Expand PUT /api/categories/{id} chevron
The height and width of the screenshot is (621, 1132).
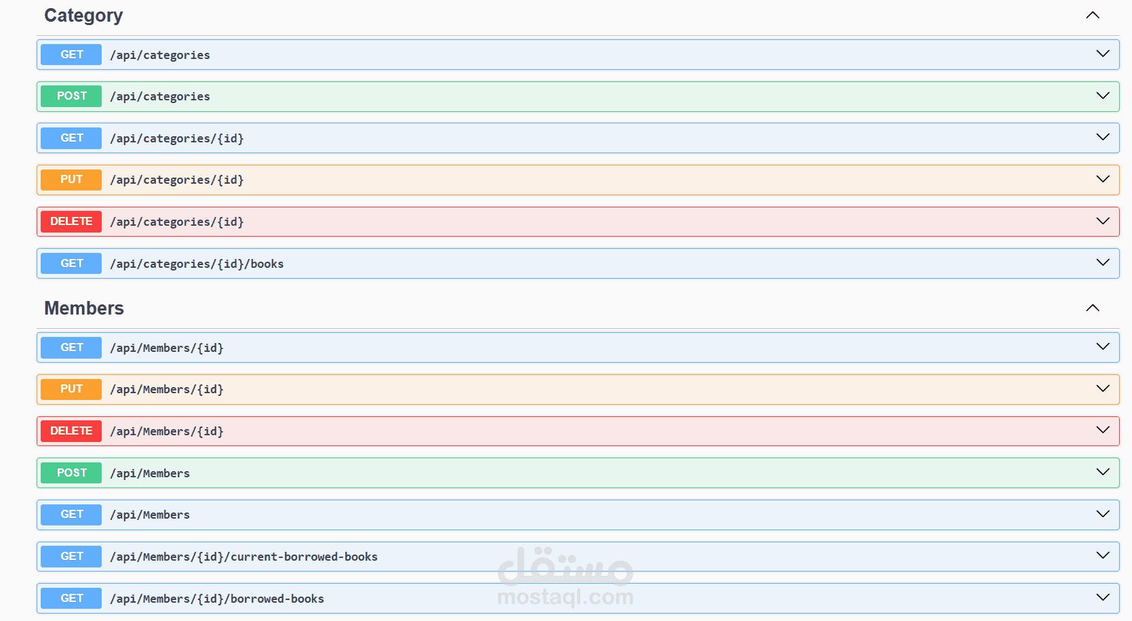tap(1103, 179)
